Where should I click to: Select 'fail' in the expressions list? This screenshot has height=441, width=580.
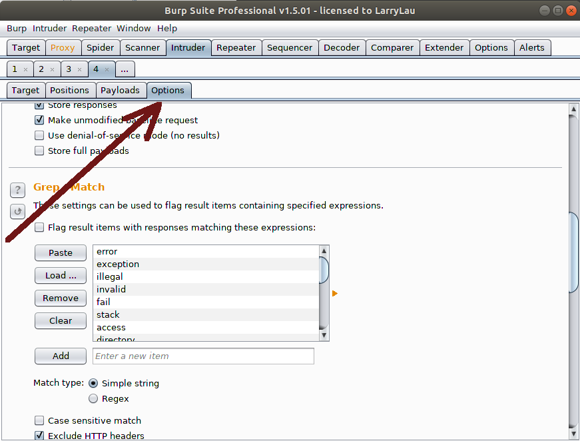pos(206,302)
